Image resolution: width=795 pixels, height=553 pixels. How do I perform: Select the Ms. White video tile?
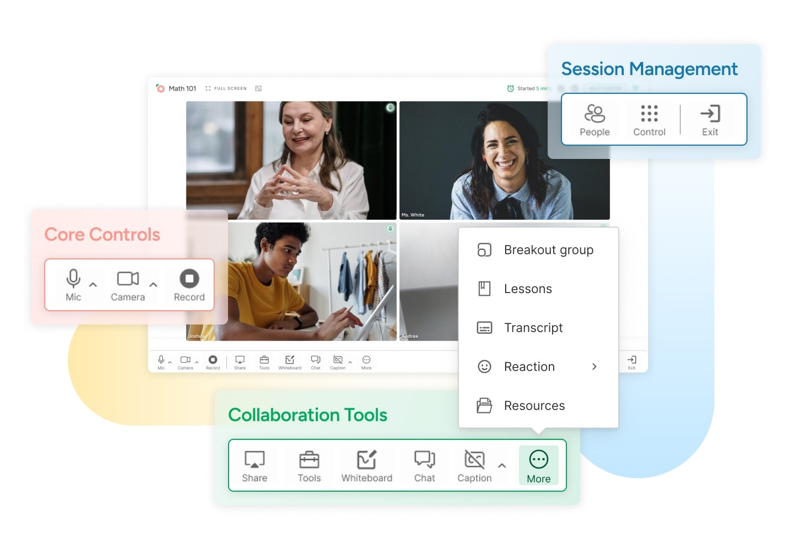(x=505, y=161)
